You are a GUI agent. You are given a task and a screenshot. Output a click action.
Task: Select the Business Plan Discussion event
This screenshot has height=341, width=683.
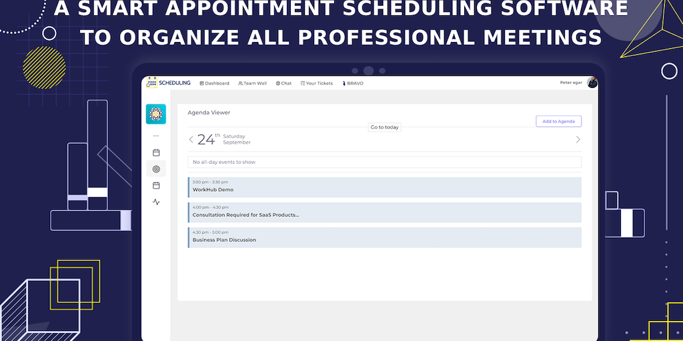tap(384, 237)
